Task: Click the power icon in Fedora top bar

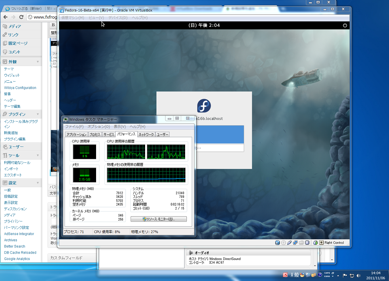Action: (345, 25)
